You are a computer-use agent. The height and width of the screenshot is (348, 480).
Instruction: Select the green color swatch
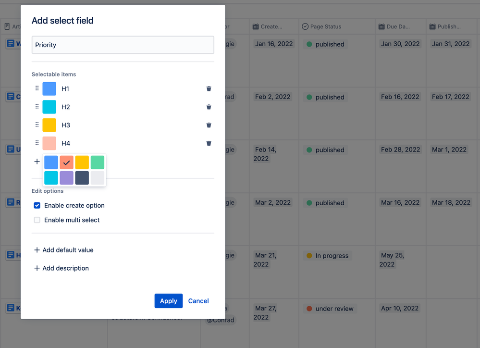pos(98,162)
